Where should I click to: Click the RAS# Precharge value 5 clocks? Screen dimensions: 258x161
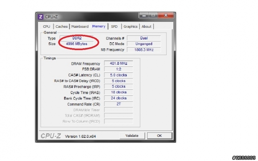pyautogui.click(x=119, y=87)
